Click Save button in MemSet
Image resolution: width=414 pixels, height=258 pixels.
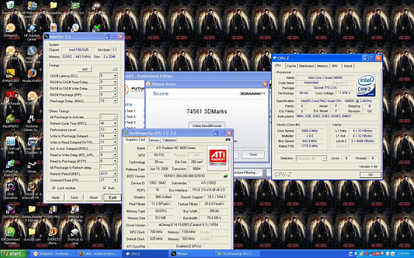coord(74,198)
